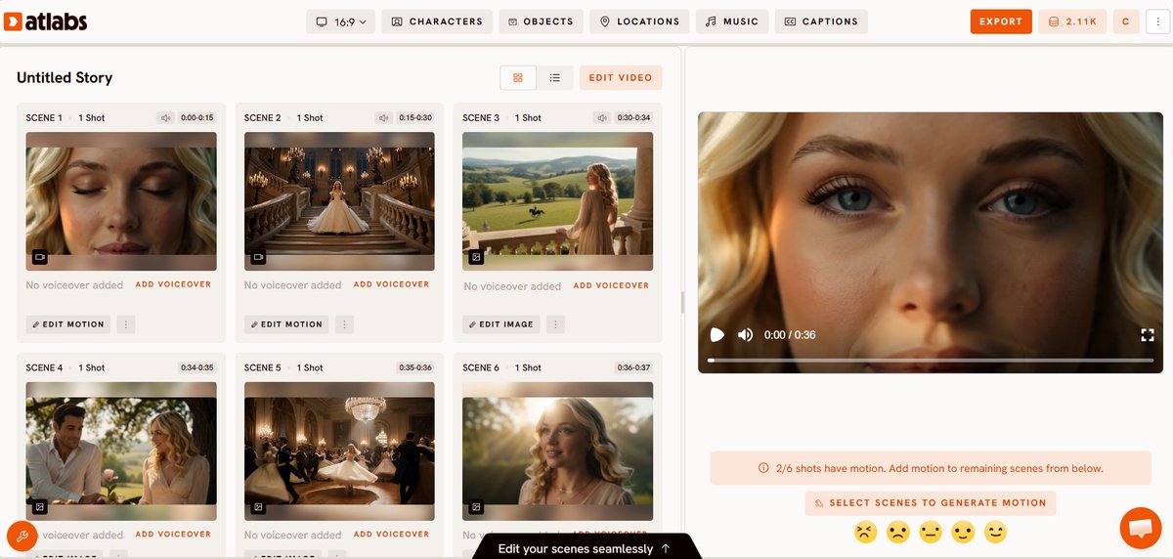Image resolution: width=1173 pixels, height=559 pixels.
Task: Open the top-right vertical dots menu
Action: click(x=1157, y=21)
